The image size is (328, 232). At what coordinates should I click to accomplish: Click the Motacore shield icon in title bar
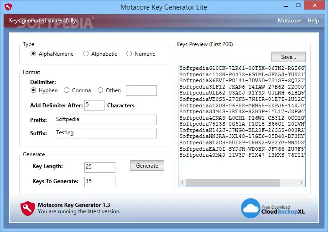coord(8,7)
